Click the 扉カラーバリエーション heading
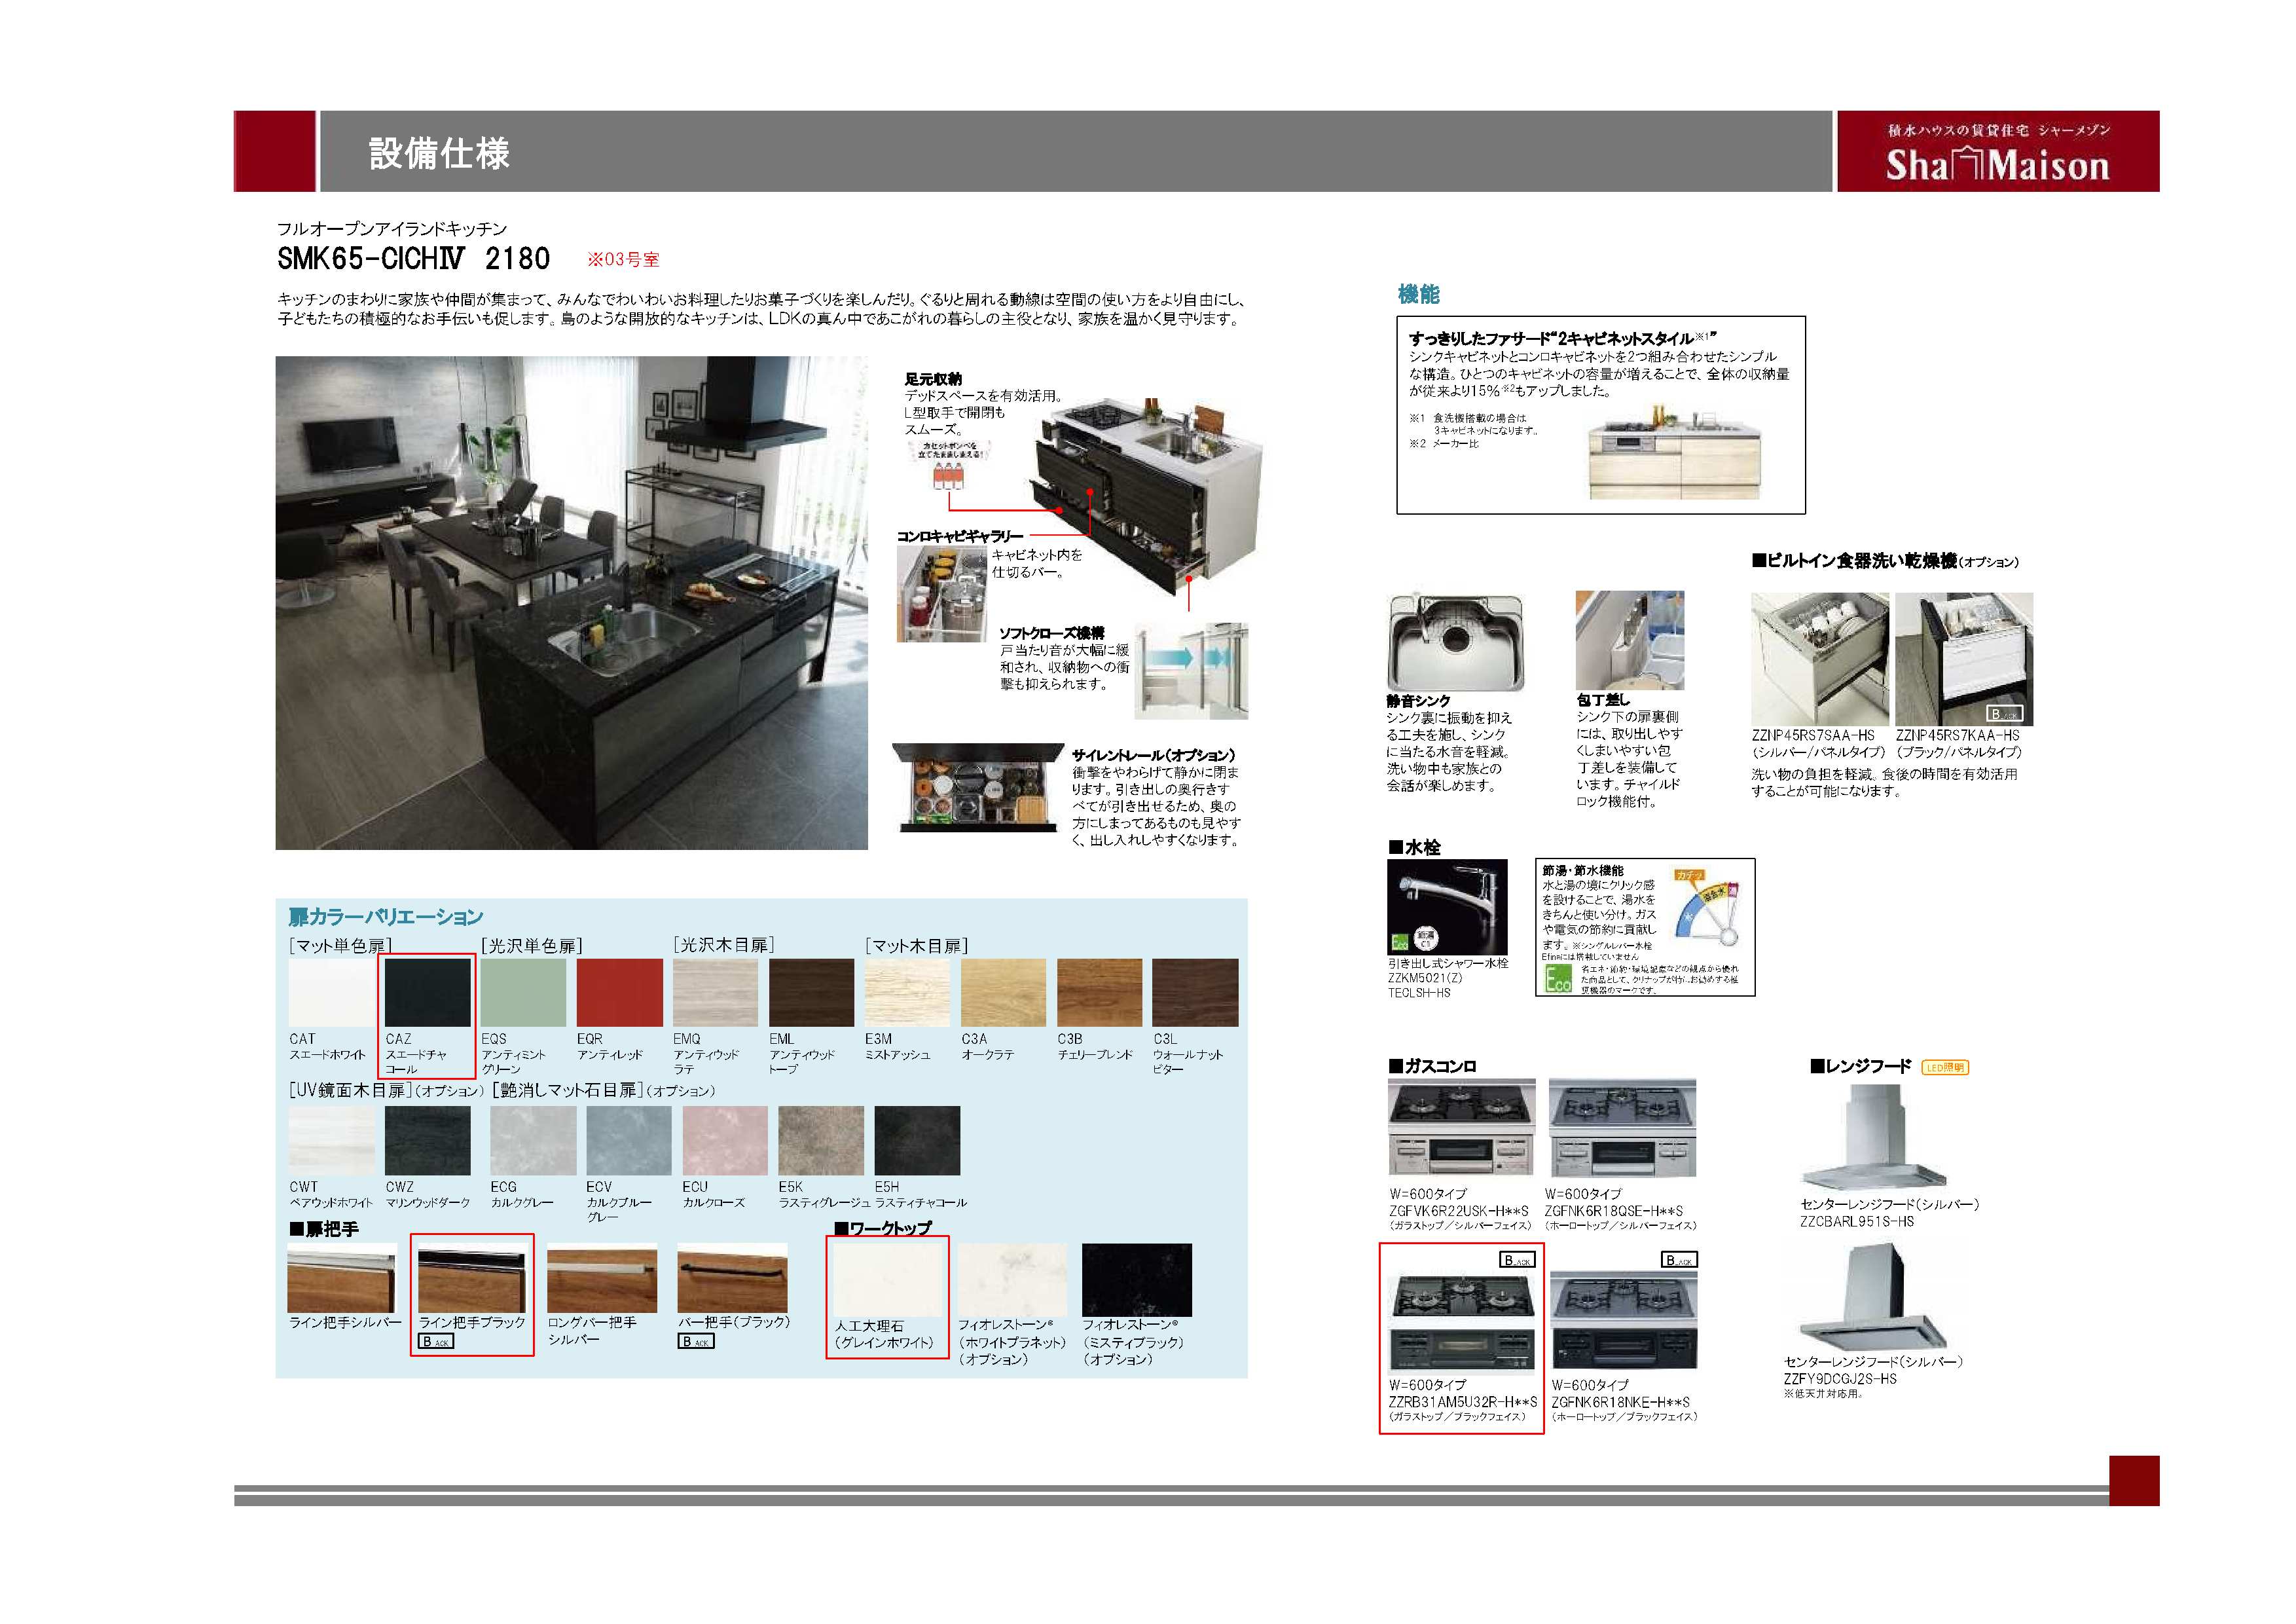2296x1624 pixels. [x=386, y=917]
